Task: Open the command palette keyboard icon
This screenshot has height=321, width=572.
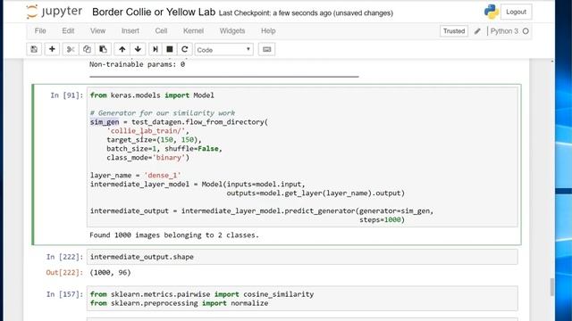Action: [x=266, y=49]
